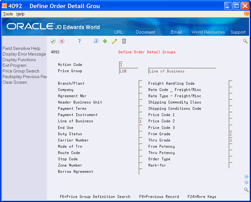The image size is (251, 202).
Task: Click the Payment Terms sequence field
Action: pos(140,109)
